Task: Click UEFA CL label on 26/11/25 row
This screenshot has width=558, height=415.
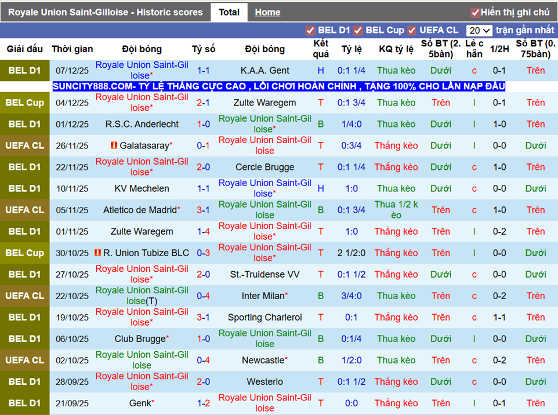Action: (x=24, y=146)
